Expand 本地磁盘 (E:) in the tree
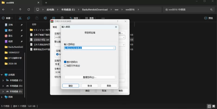The height and width of the screenshot is (109, 217). pyautogui.click(x=3, y=92)
